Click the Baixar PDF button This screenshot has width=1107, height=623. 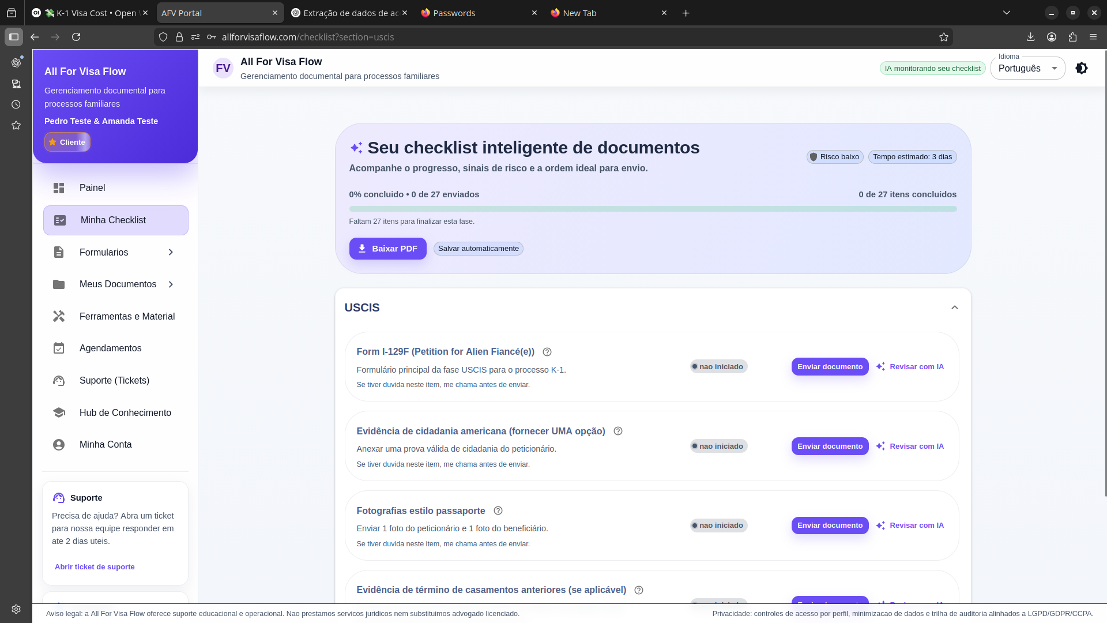pyautogui.click(x=387, y=249)
